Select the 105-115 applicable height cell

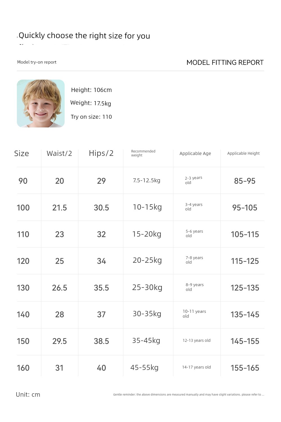pos(245,234)
